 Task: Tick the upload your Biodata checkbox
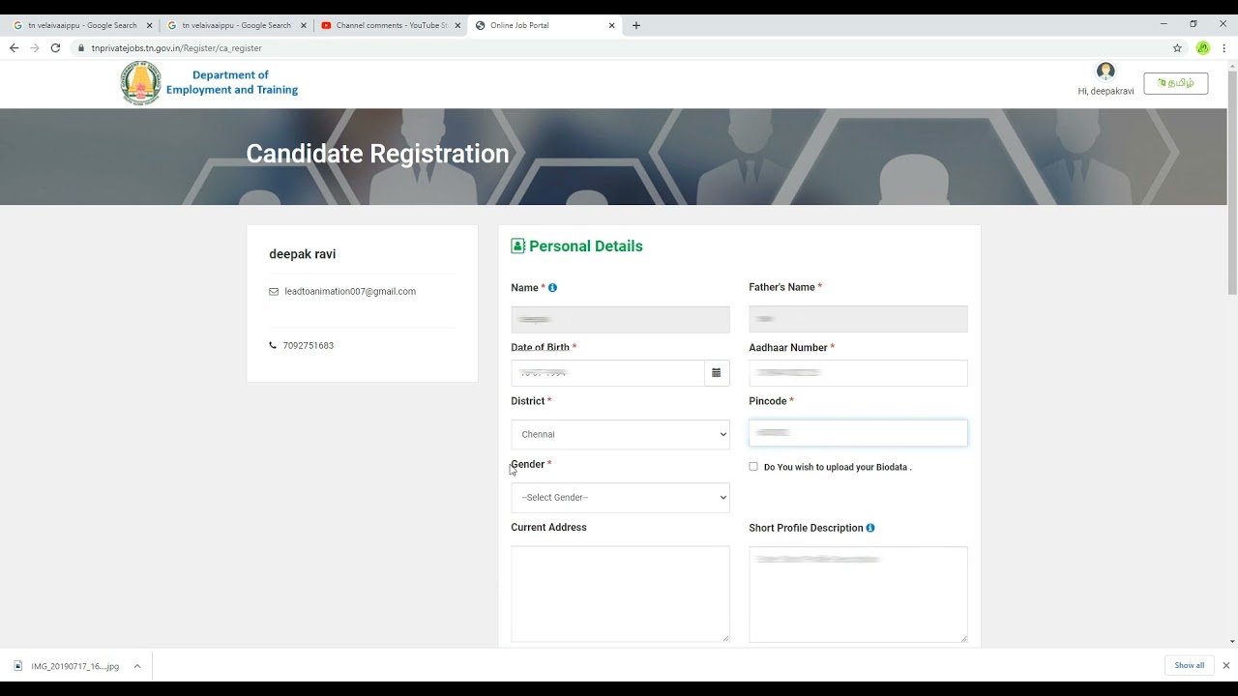coord(753,466)
